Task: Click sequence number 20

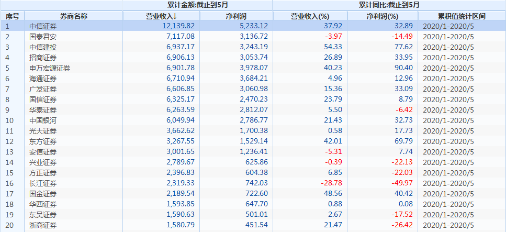Action: [x=9, y=226]
